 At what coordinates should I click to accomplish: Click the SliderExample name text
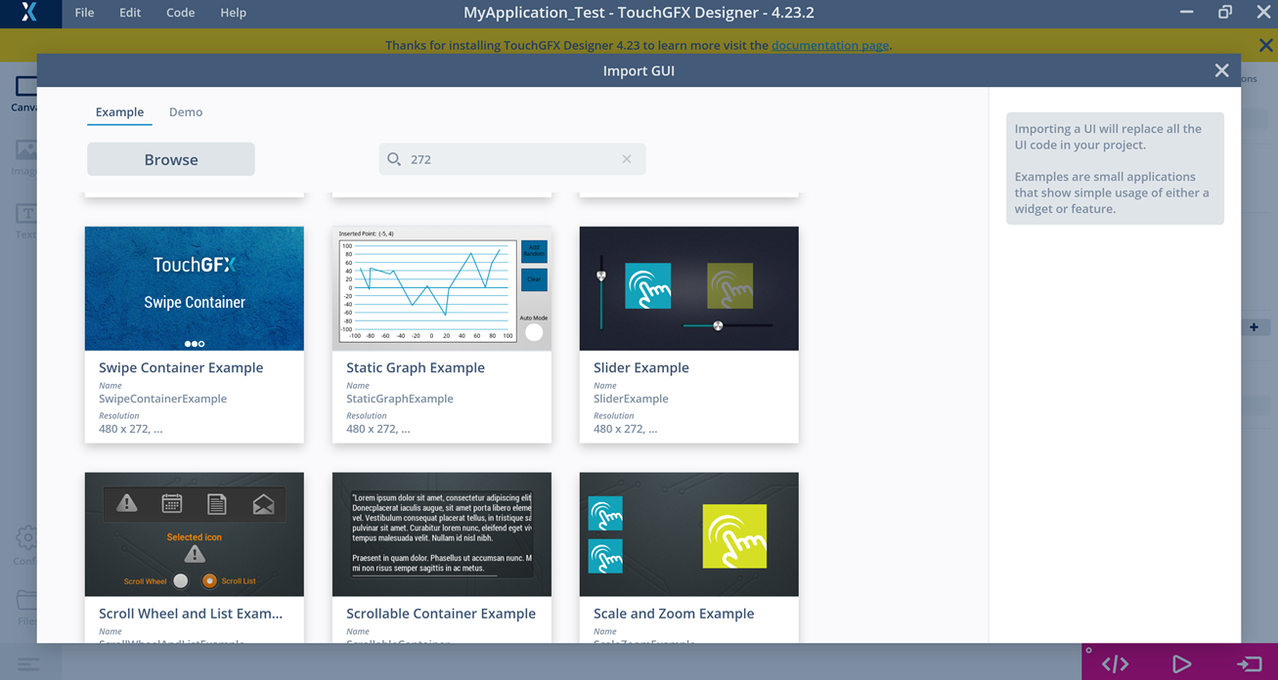point(631,399)
